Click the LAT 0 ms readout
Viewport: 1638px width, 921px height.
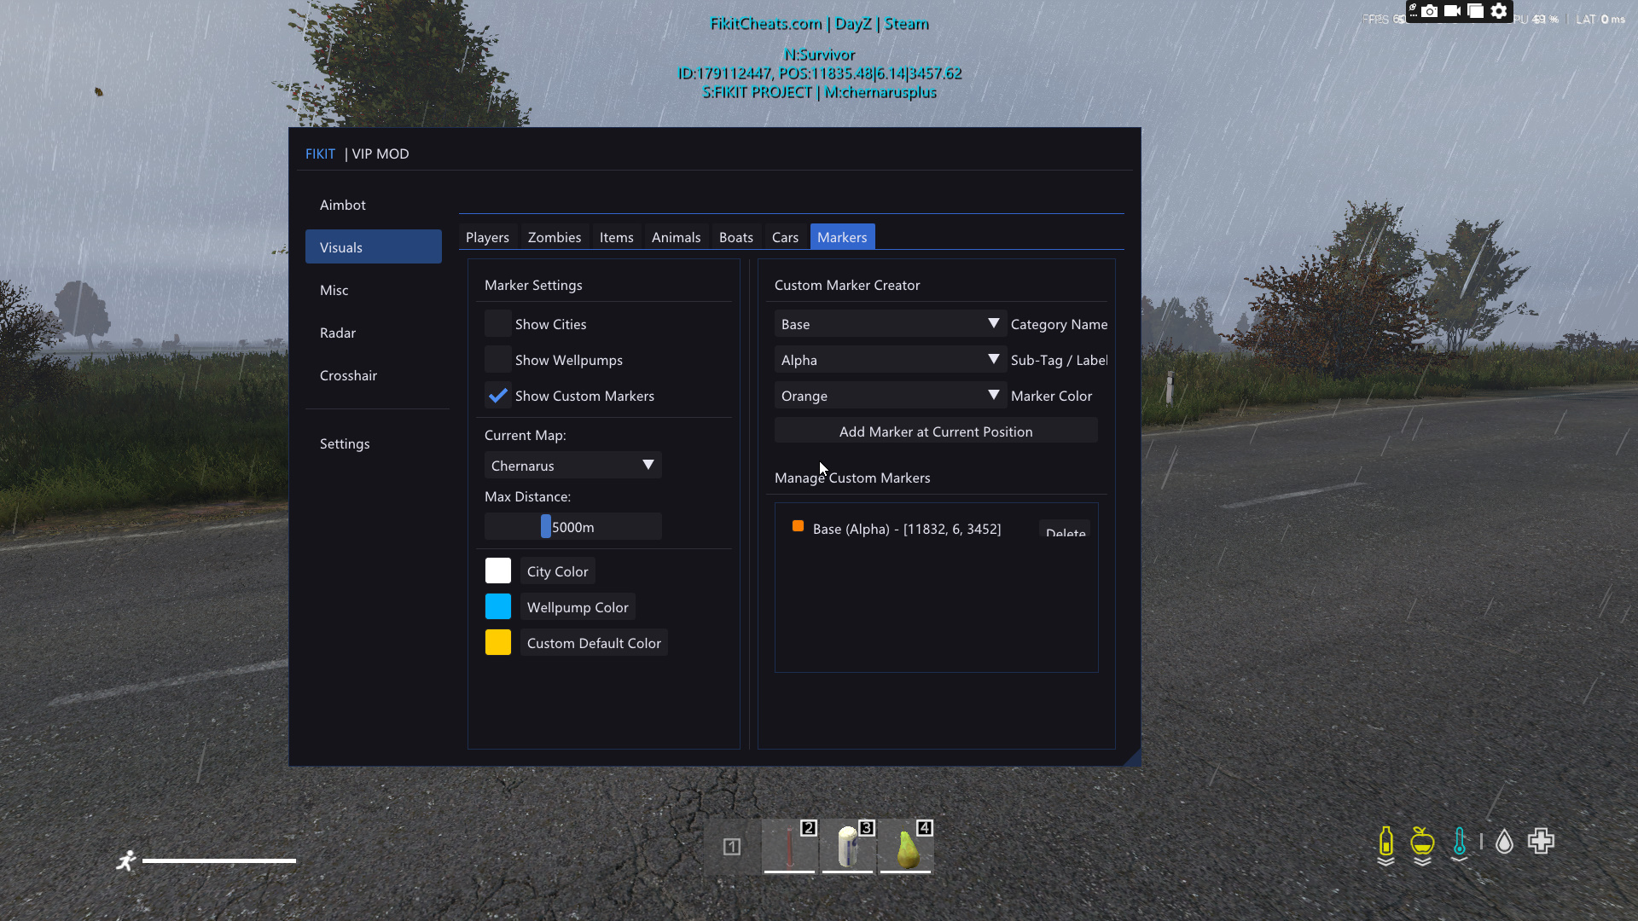pos(1600,19)
